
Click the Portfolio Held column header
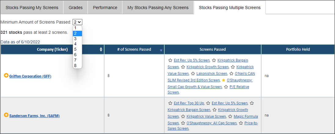(x=298, y=49)
